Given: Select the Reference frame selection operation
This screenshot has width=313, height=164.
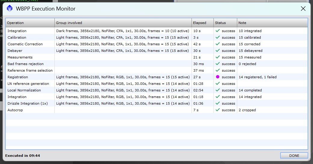Looking at the screenshot, I should [x=30, y=70].
